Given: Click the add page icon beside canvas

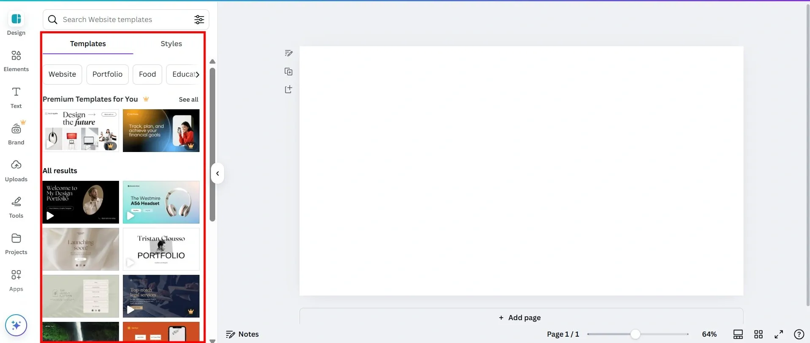Looking at the screenshot, I should [x=288, y=89].
